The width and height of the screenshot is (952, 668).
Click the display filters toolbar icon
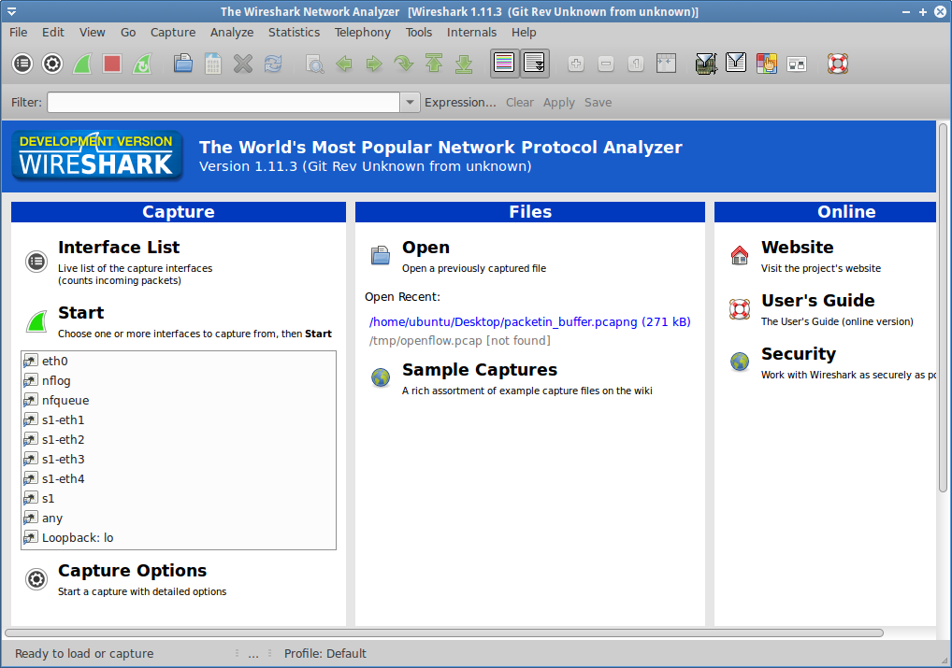[x=736, y=64]
